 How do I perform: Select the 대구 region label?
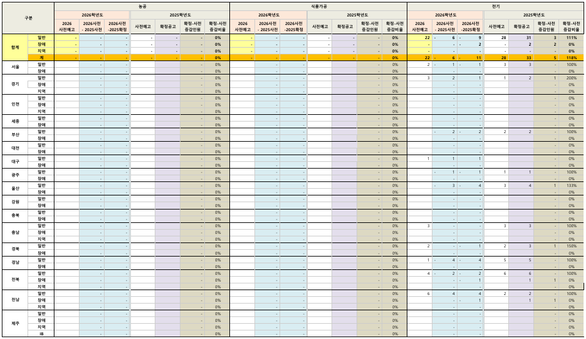pyautogui.click(x=15, y=162)
